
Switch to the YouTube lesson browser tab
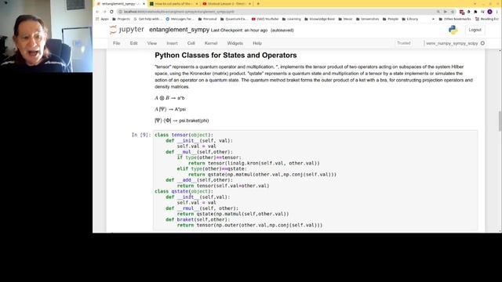(x=226, y=3)
